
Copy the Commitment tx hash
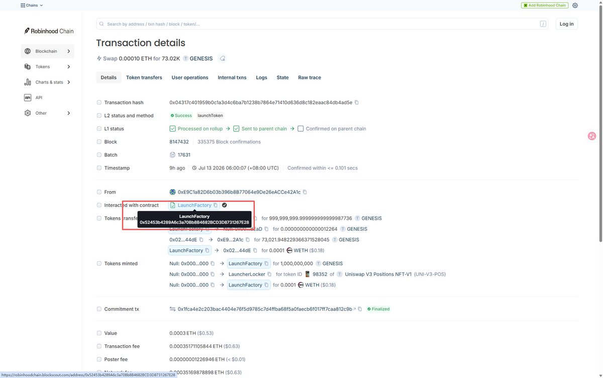point(360,309)
